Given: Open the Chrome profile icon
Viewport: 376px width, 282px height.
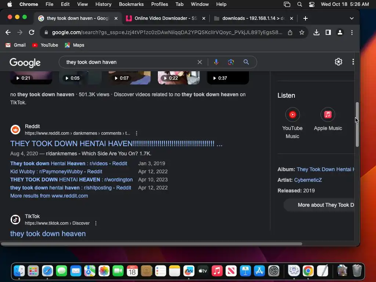Looking at the screenshot, I should coord(340,32).
